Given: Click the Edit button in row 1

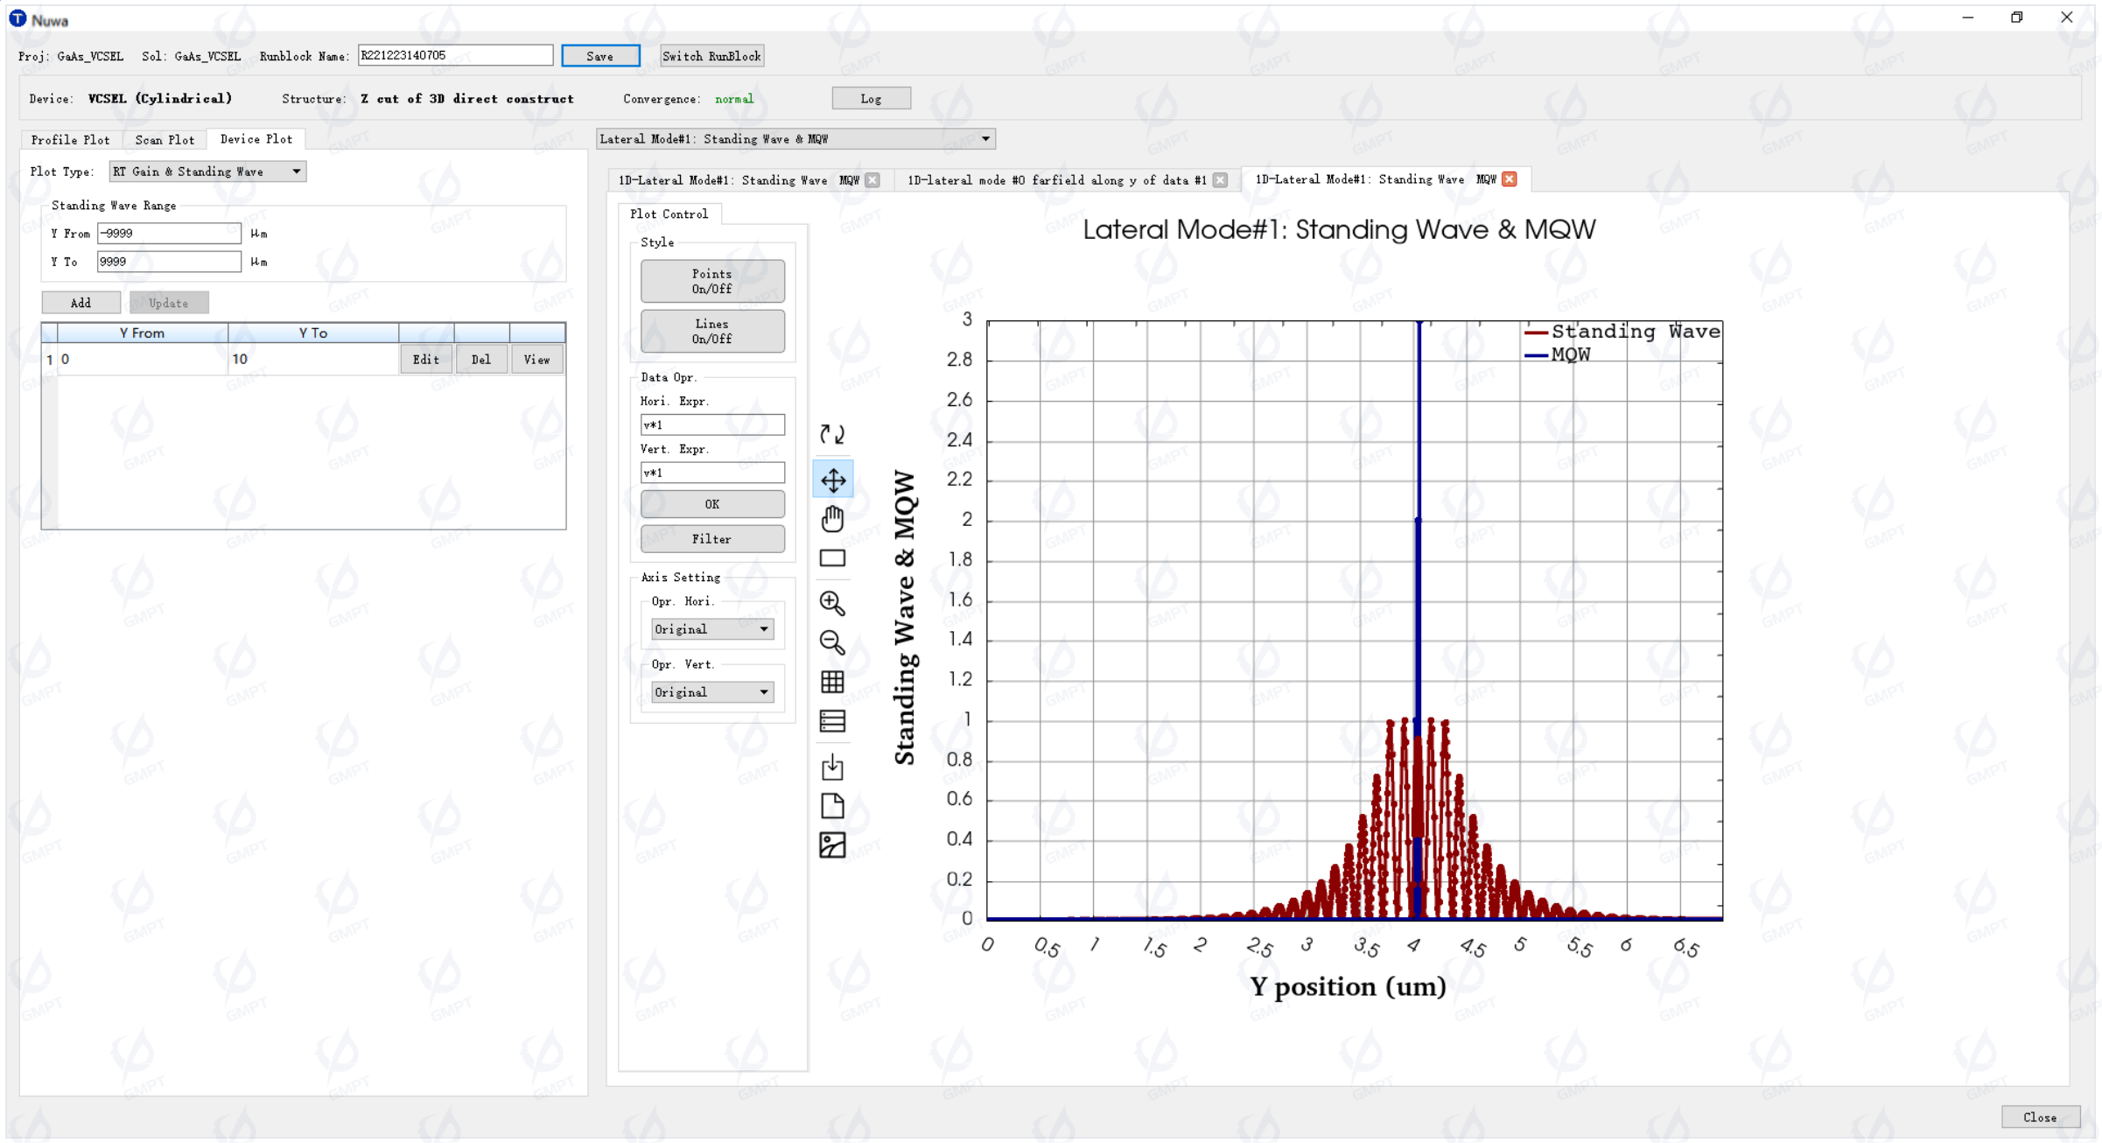Looking at the screenshot, I should coord(425,360).
